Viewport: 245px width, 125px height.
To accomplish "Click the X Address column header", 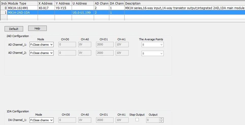I will [46, 4].
